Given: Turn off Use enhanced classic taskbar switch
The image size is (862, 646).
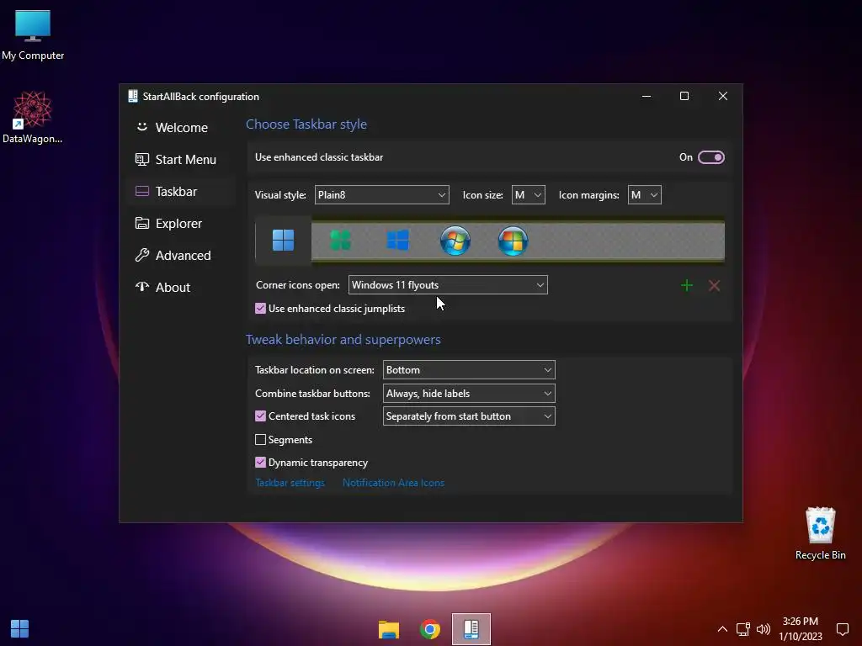Looking at the screenshot, I should [710, 157].
